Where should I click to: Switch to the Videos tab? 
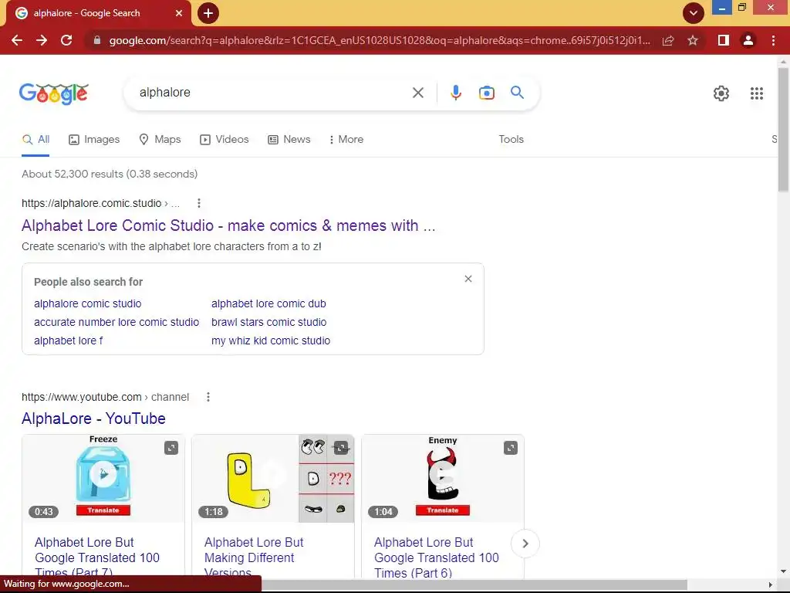[x=225, y=140]
